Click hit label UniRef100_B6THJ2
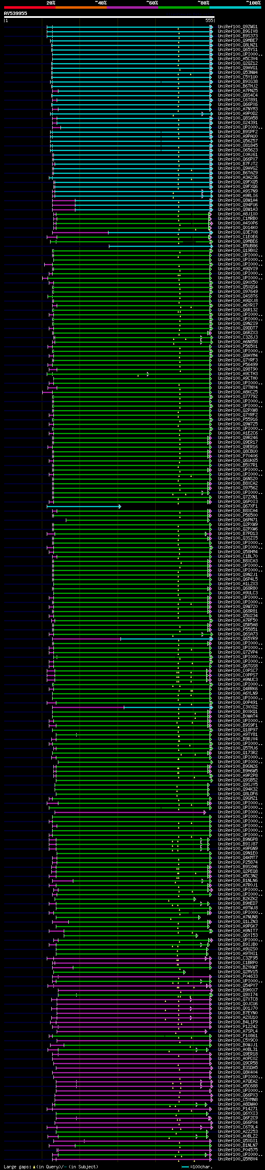 click(238, 86)
